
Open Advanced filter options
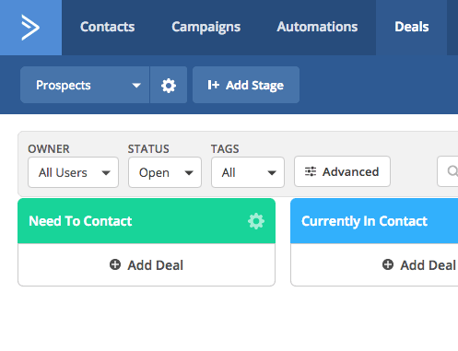click(x=342, y=171)
